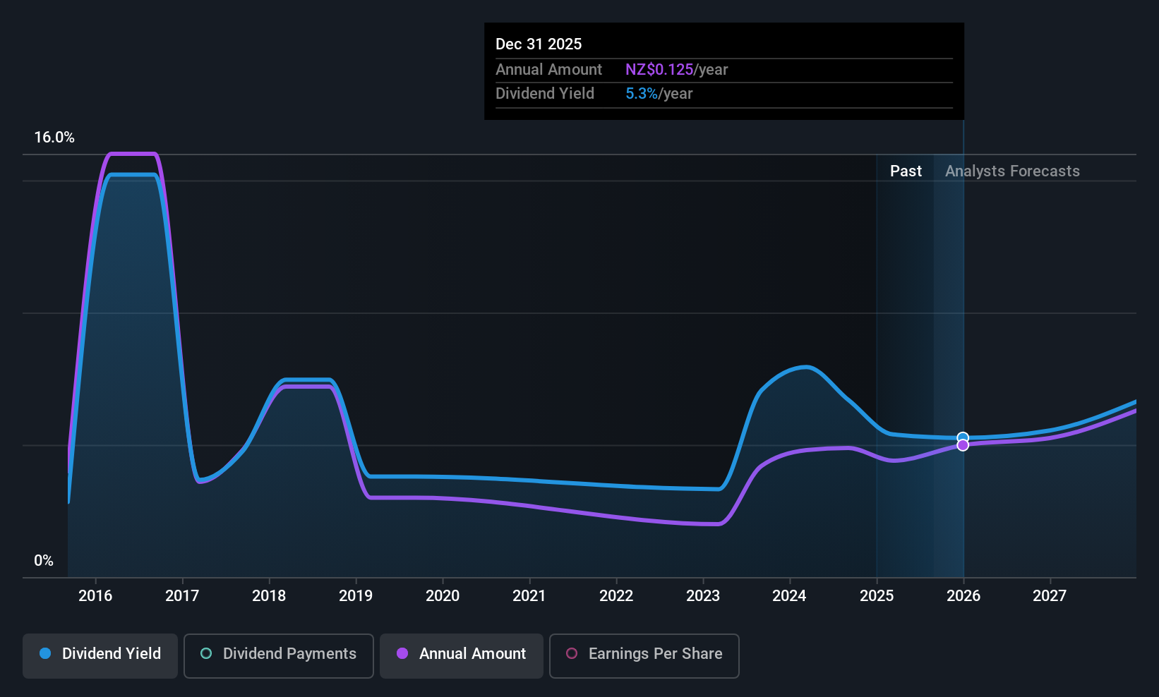Click the NZ$0.125/year annual amount value
Image resolution: width=1159 pixels, height=697 pixels.
[676, 70]
